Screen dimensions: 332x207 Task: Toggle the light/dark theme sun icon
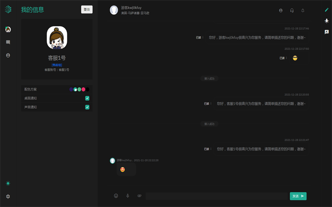[8, 183]
